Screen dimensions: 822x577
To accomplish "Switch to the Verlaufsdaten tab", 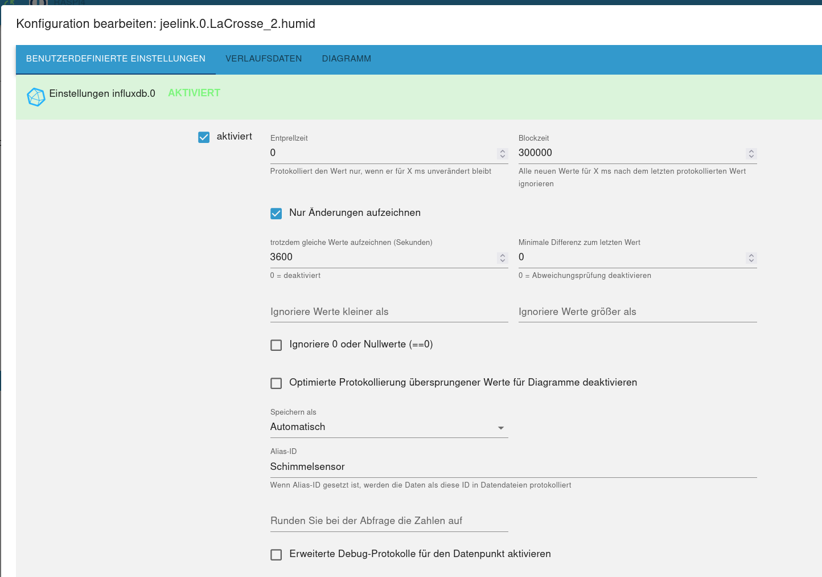I will pos(264,59).
